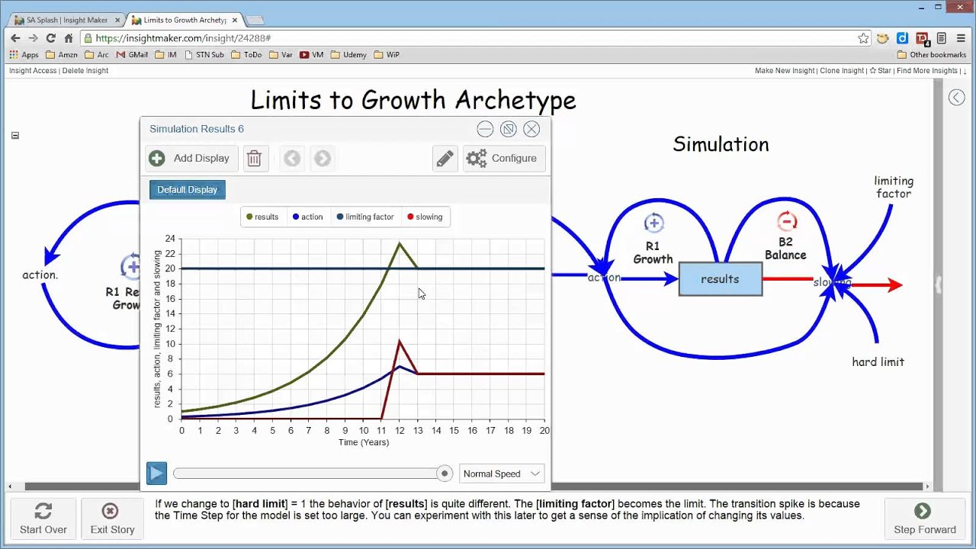Click the limiting factor variable label
The image size is (976, 549).
point(894,188)
